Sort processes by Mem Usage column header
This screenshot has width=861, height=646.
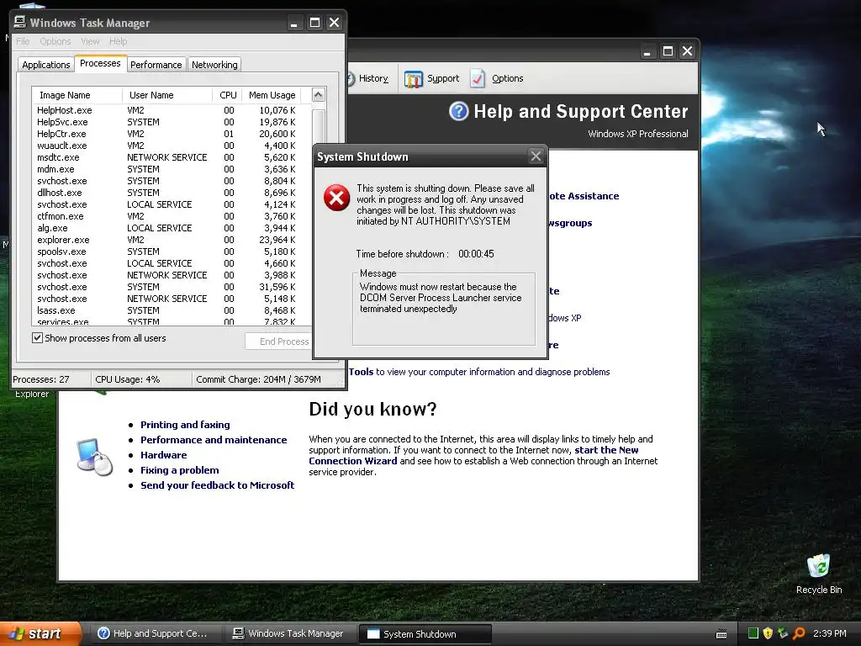tap(273, 95)
